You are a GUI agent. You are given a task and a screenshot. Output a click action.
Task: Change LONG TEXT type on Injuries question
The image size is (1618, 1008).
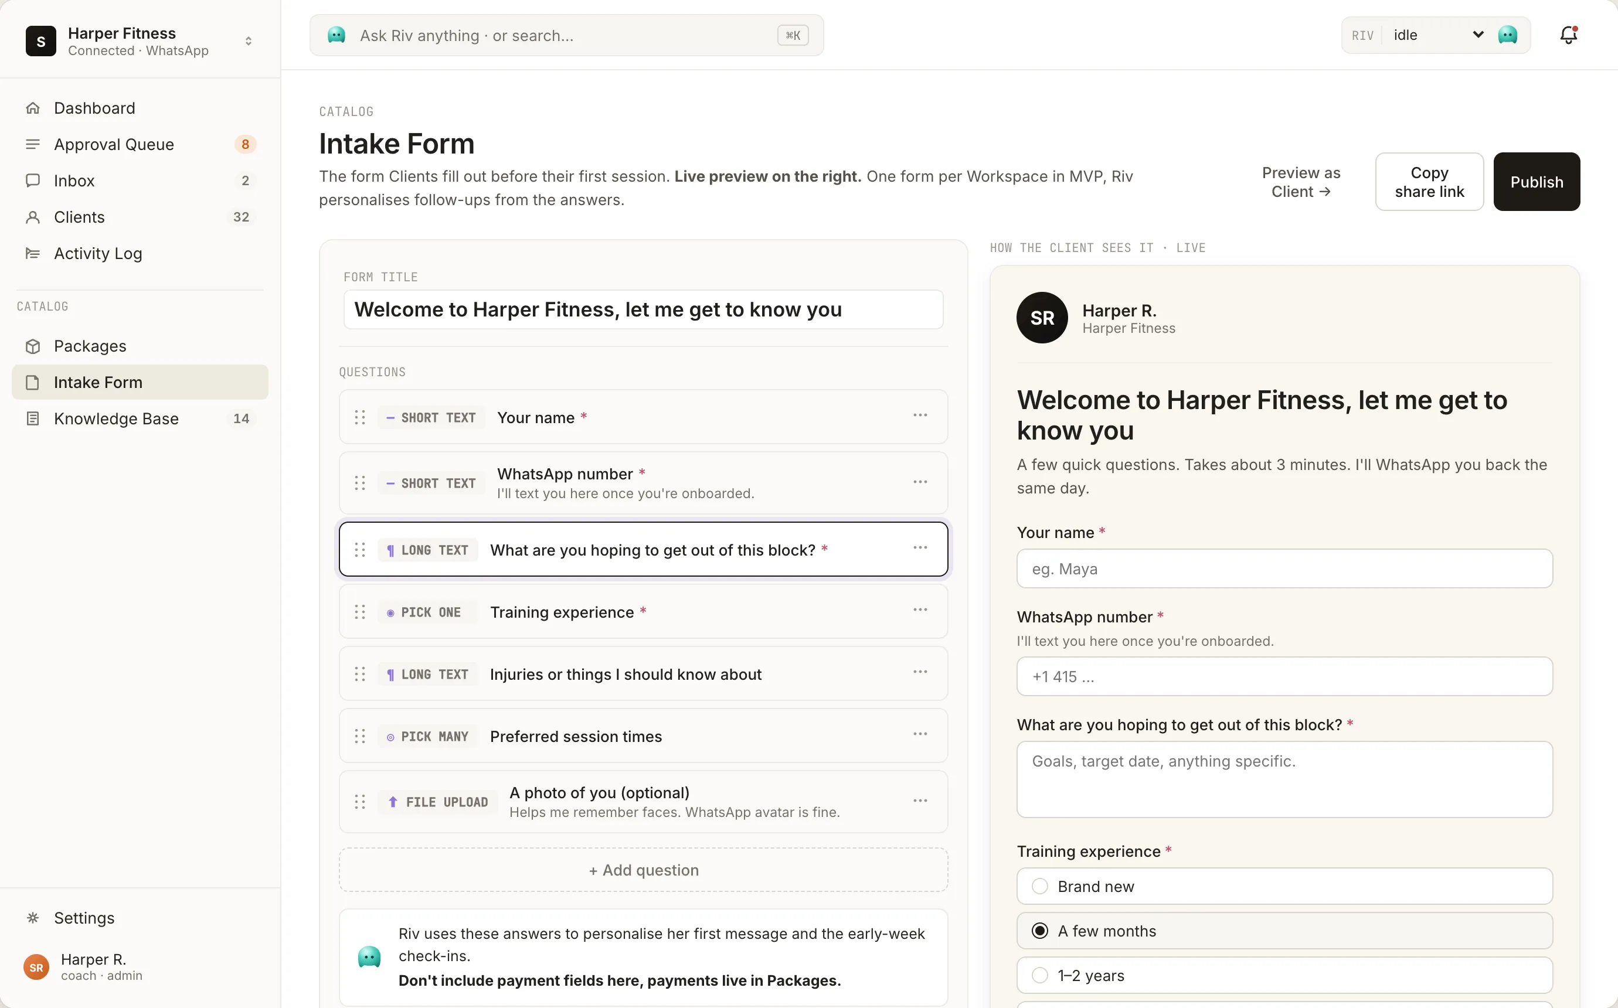(427, 674)
